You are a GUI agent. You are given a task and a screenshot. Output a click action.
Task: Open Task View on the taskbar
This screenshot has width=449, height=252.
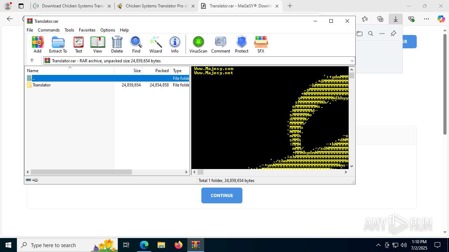tap(127, 245)
